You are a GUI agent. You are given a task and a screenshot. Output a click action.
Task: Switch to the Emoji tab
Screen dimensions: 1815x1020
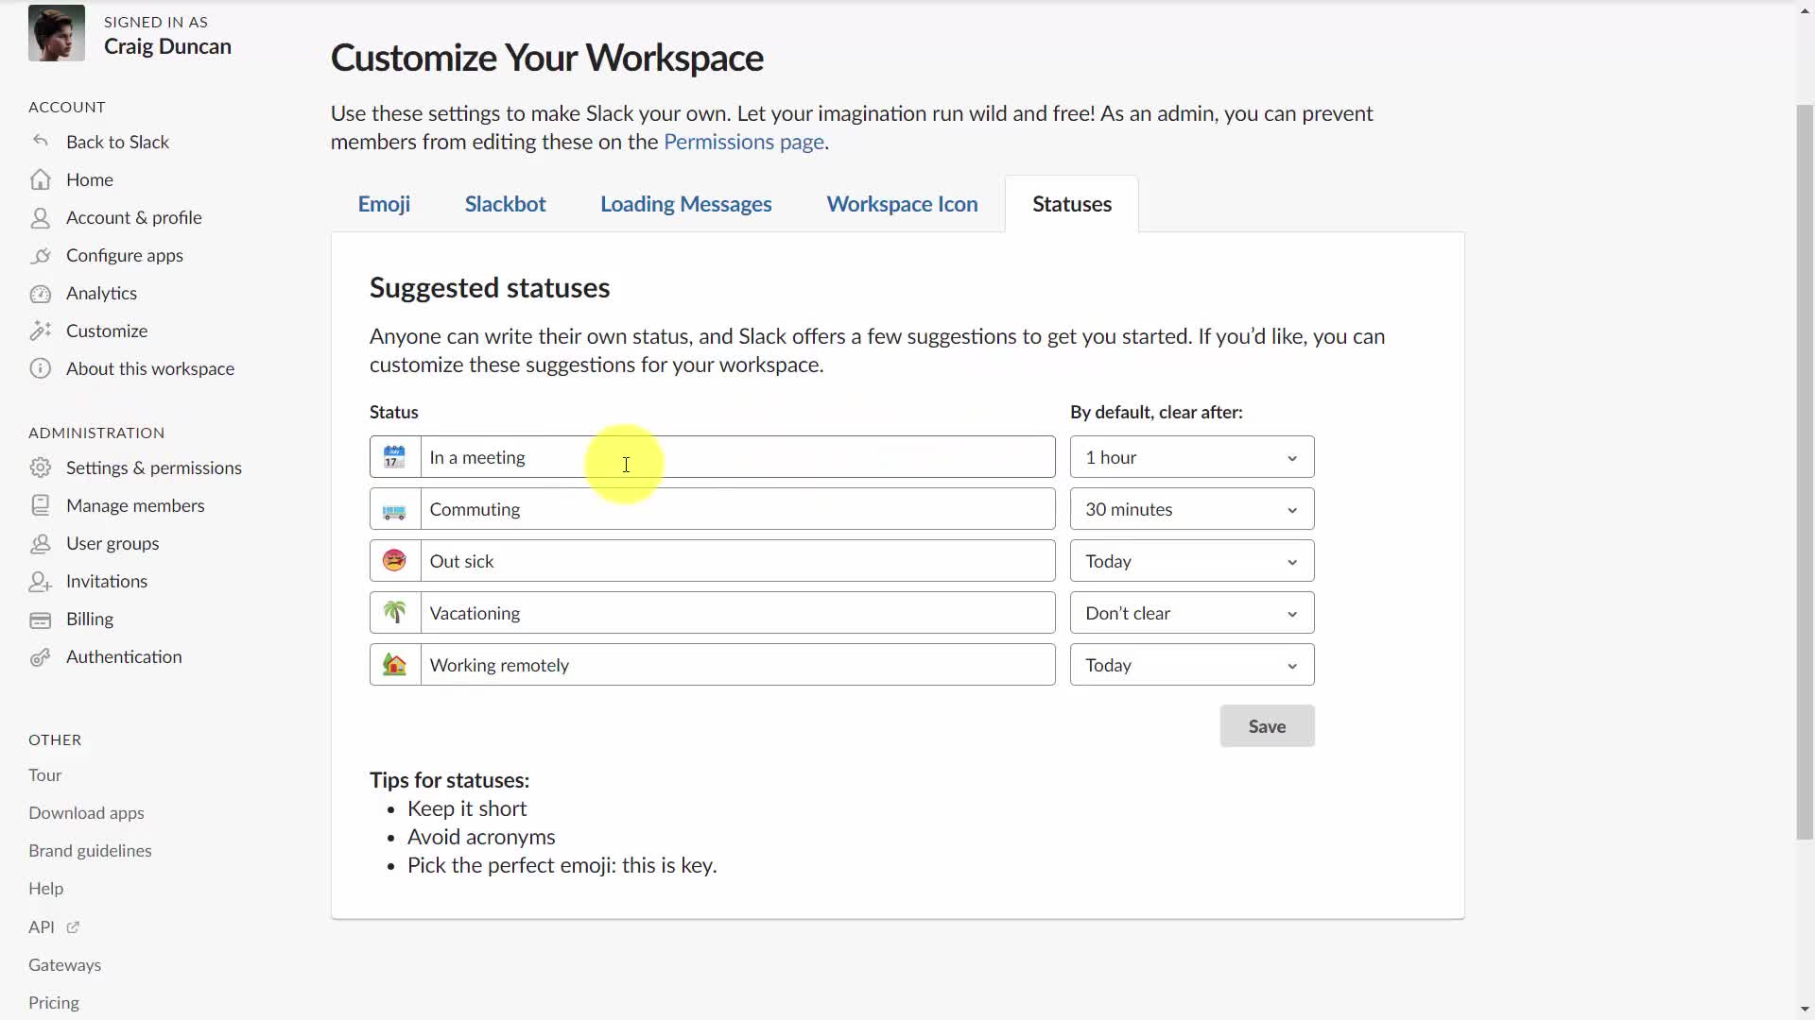(384, 204)
